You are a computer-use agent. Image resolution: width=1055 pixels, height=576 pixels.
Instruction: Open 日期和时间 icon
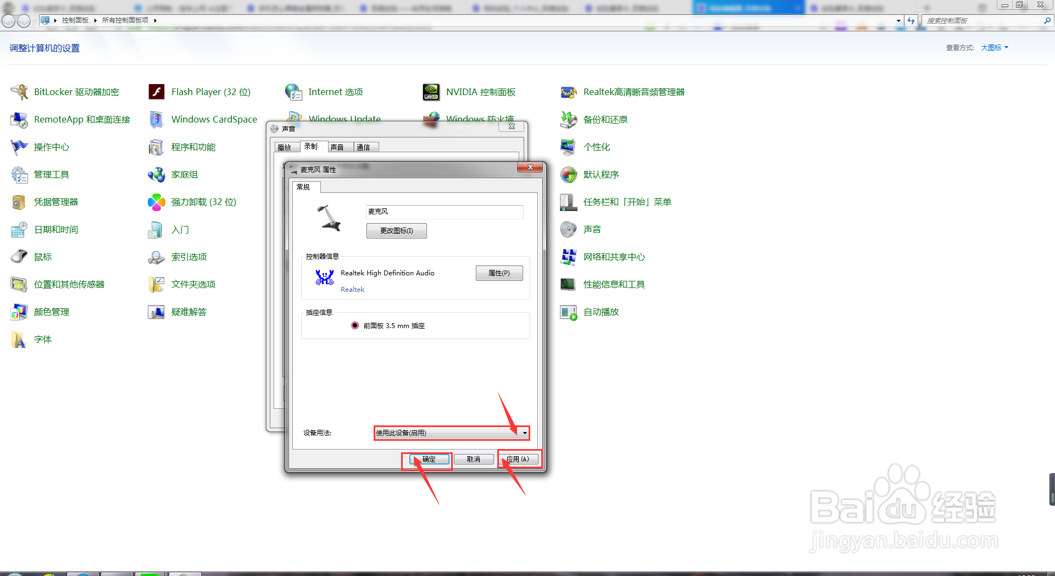(x=19, y=229)
